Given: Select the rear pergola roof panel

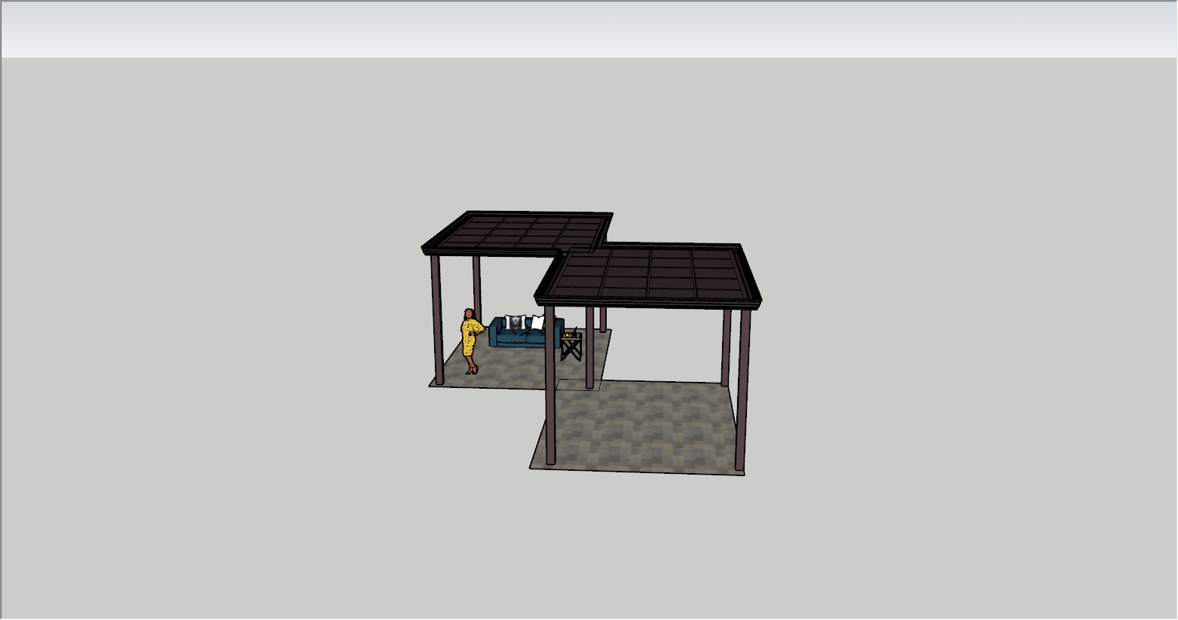Looking at the screenshot, I should click(520, 231).
